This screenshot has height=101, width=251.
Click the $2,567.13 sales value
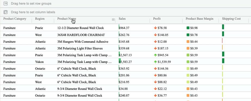click(x=125, y=55)
